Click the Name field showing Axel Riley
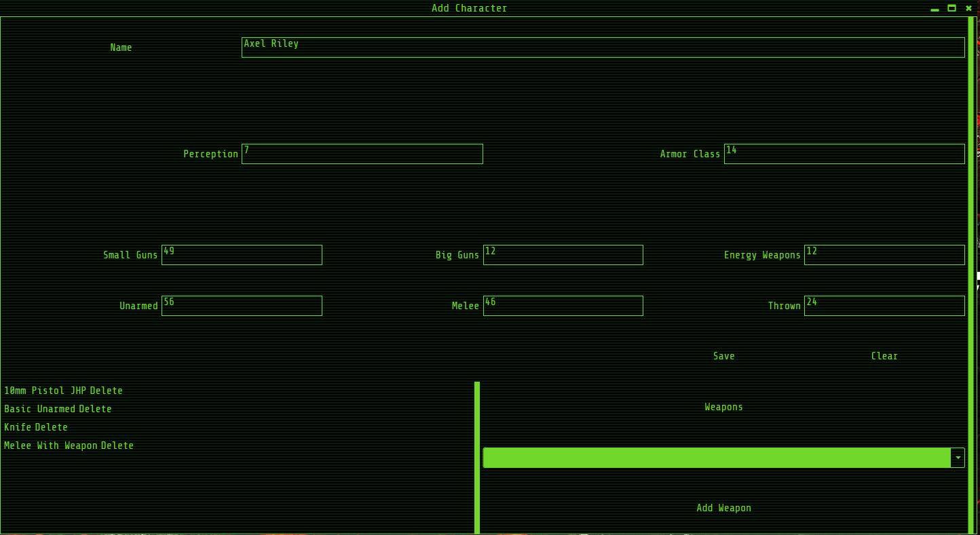The image size is (980, 535). (x=603, y=47)
